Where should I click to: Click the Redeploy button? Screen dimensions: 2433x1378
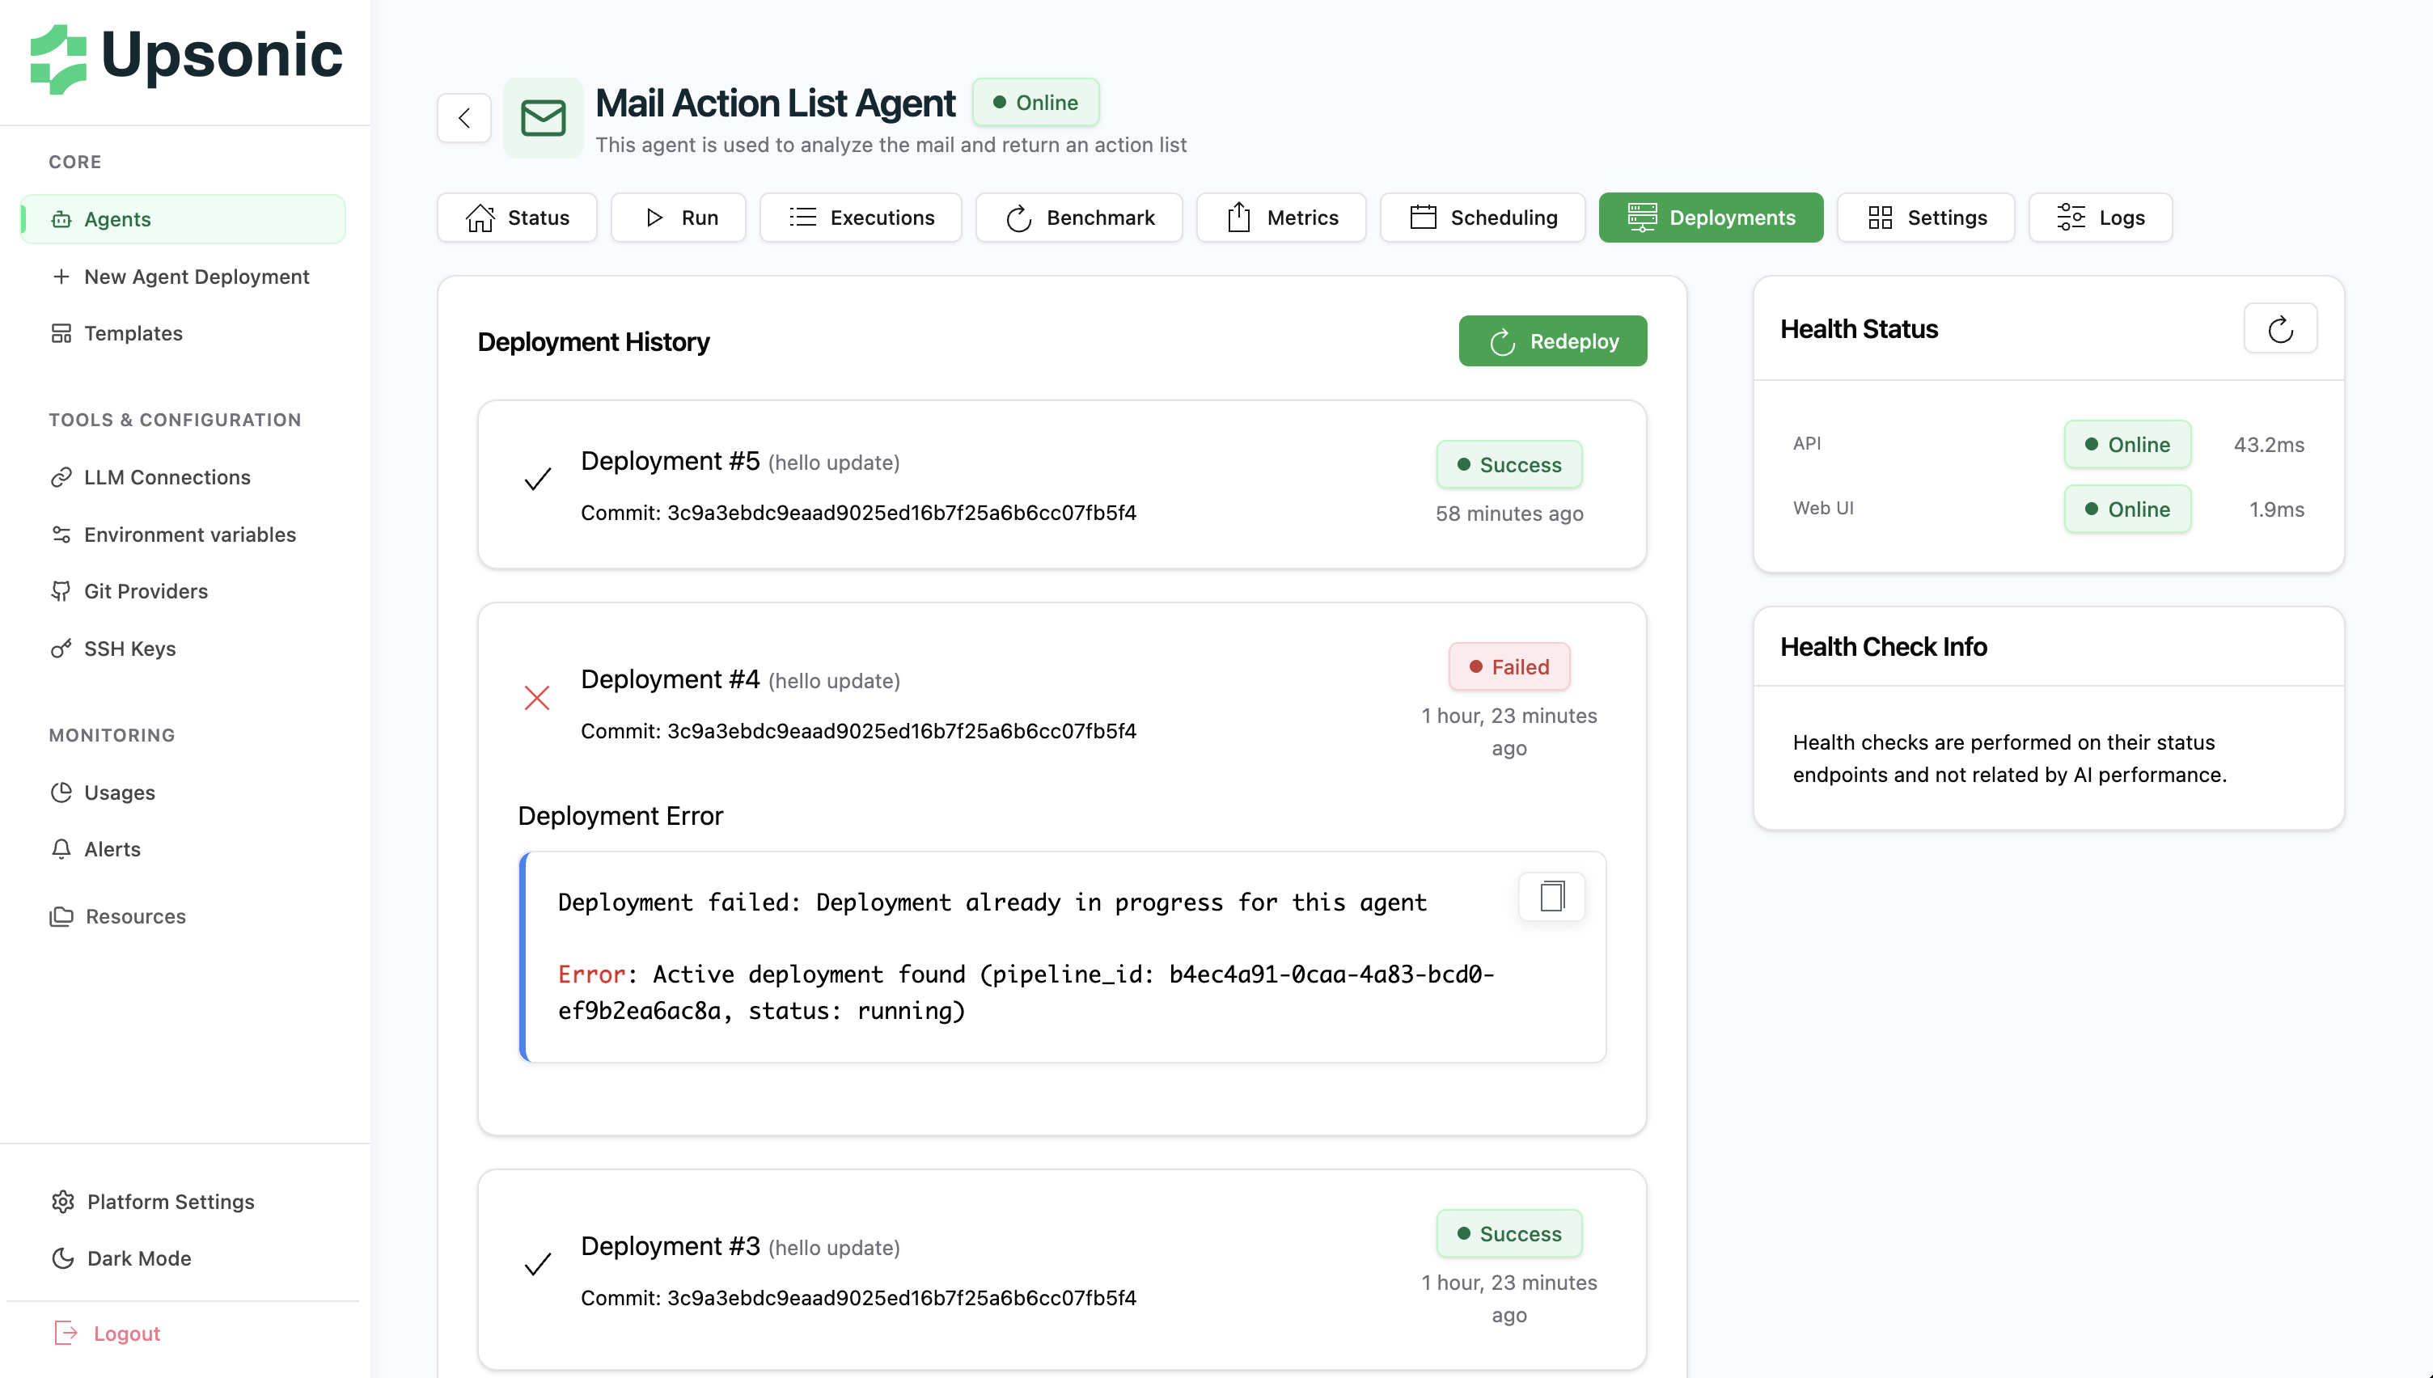(x=1552, y=340)
